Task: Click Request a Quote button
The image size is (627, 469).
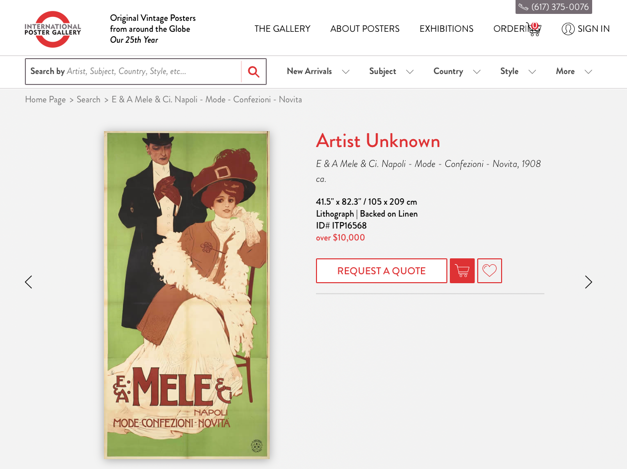Action: point(382,271)
